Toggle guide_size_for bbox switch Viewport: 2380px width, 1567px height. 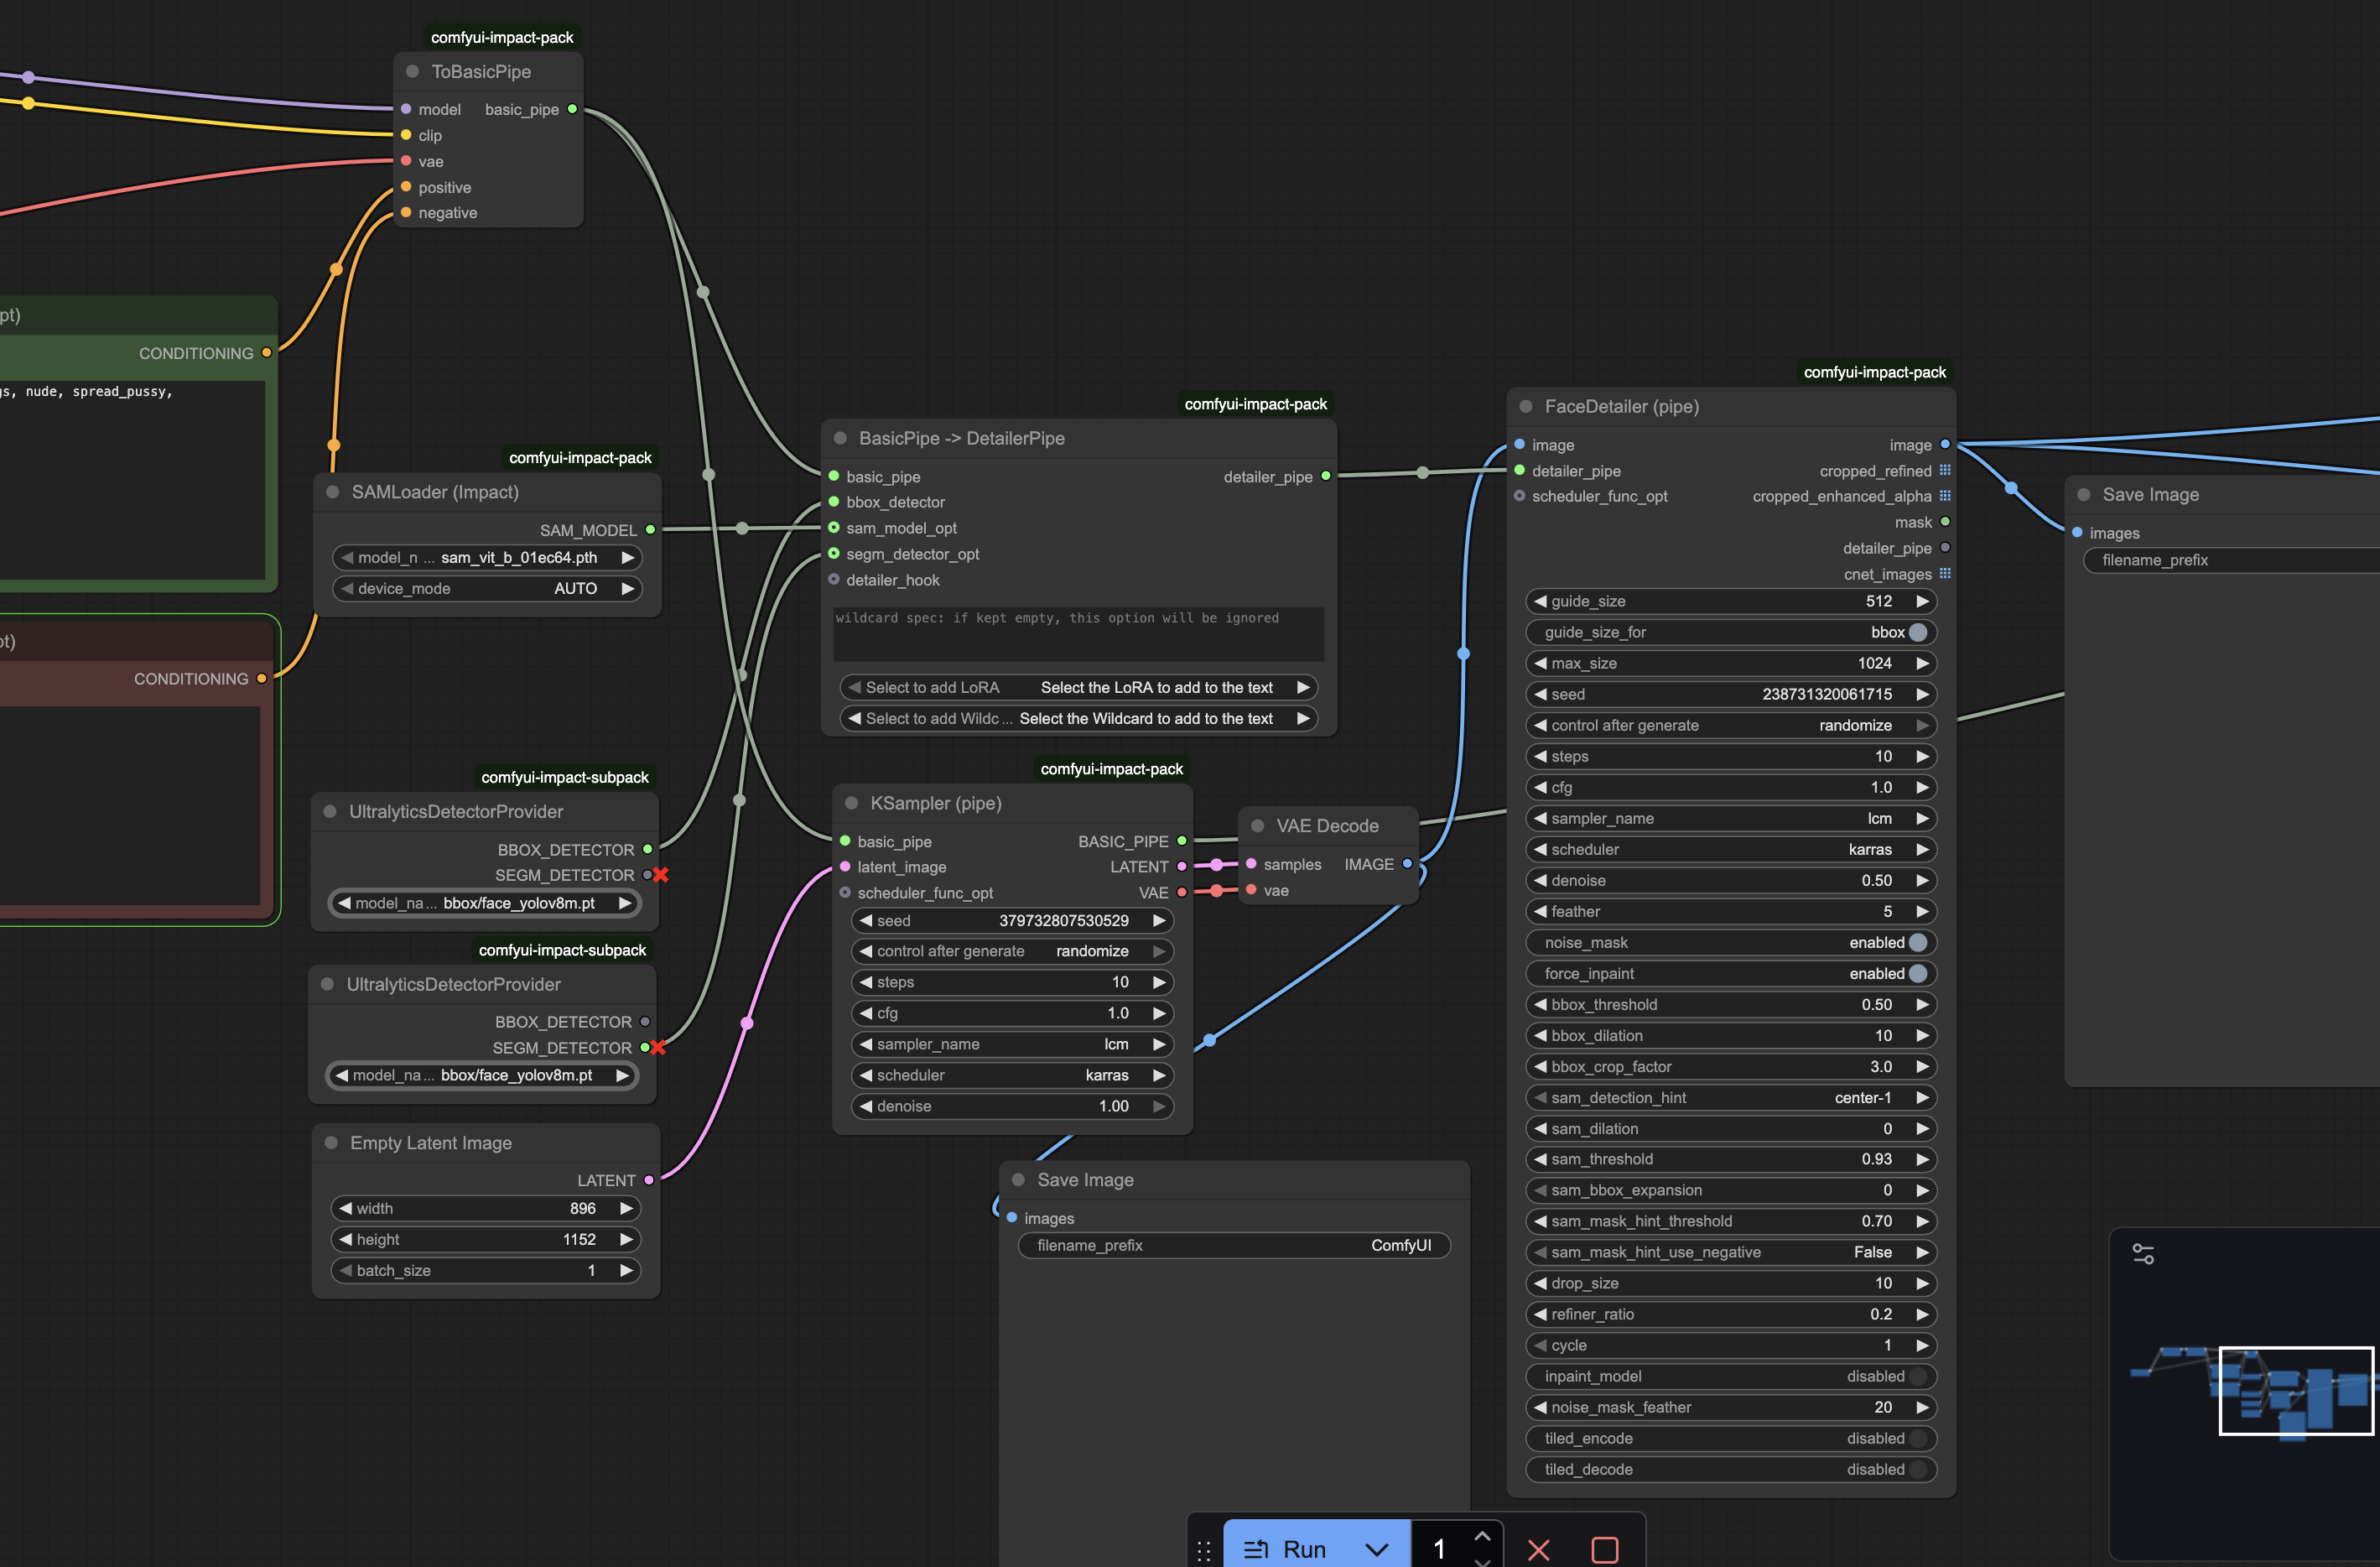pyautogui.click(x=1916, y=632)
